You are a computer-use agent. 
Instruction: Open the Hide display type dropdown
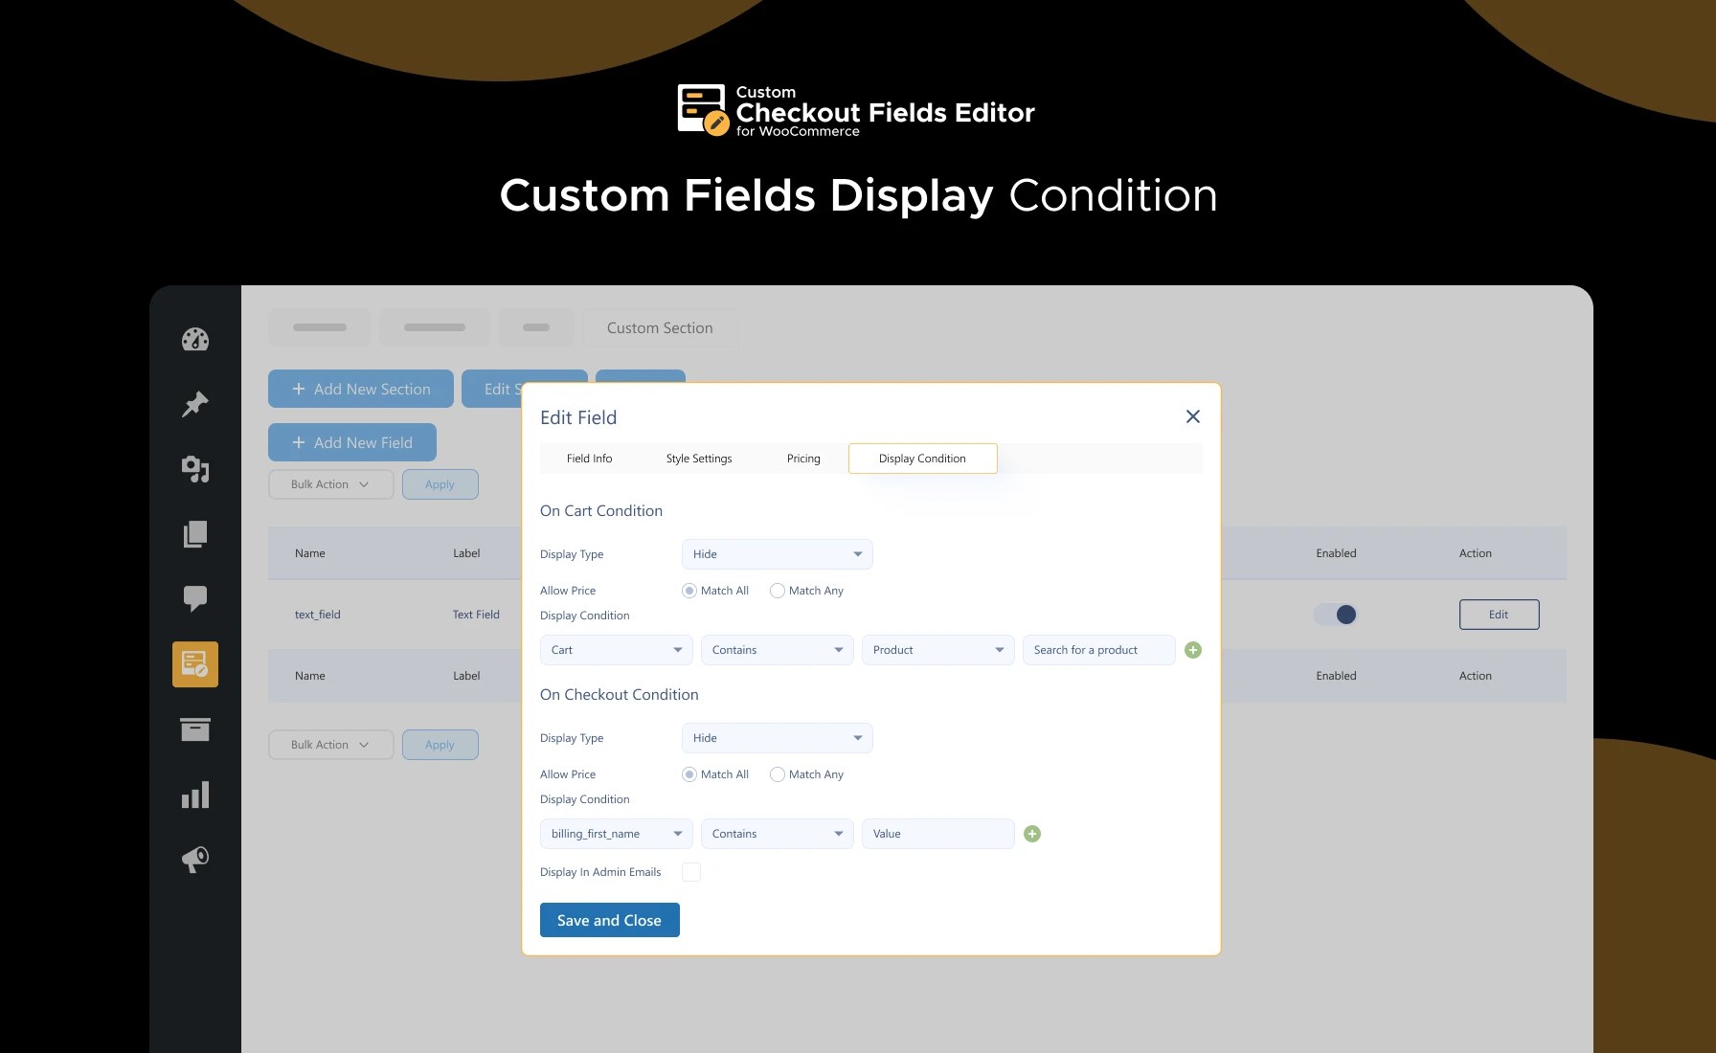coord(777,554)
